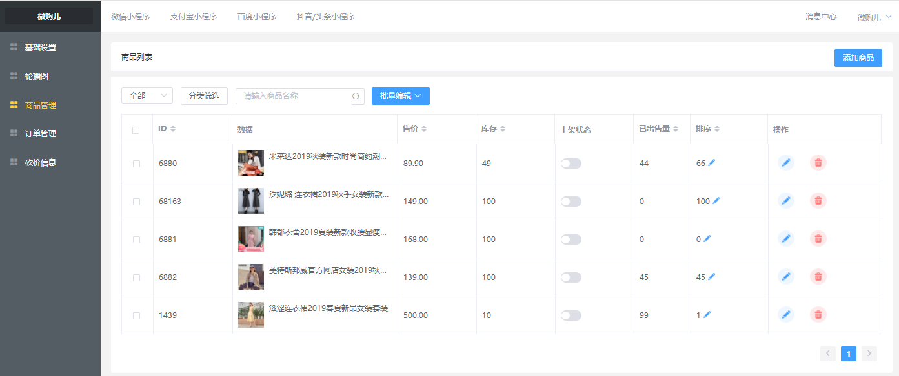899x376 pixels.
Task: Go to 砍价信息 in the sidebar
Action: click(50, 162)
